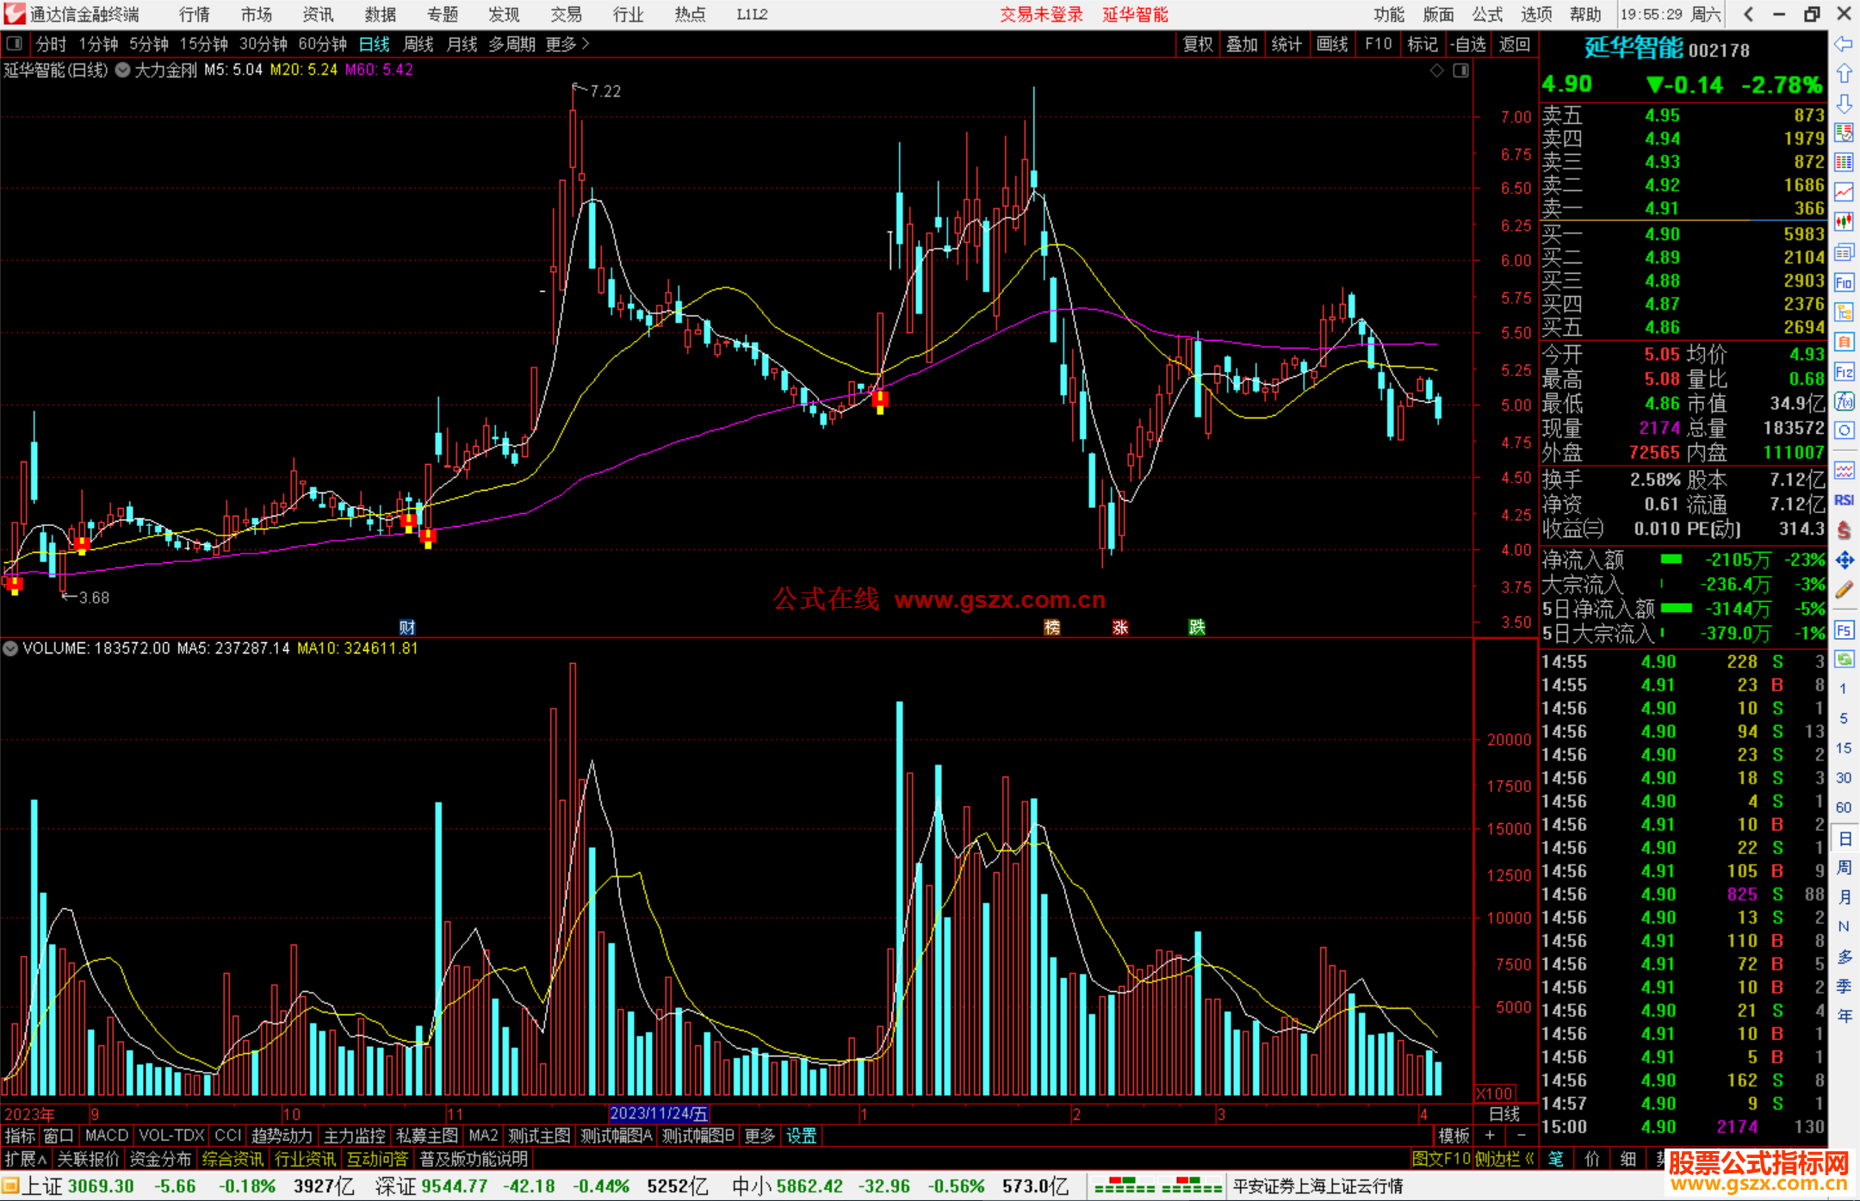Click the back arrow icon in right sidebar
The image size is (1860, 1201).
(1844, 43)
